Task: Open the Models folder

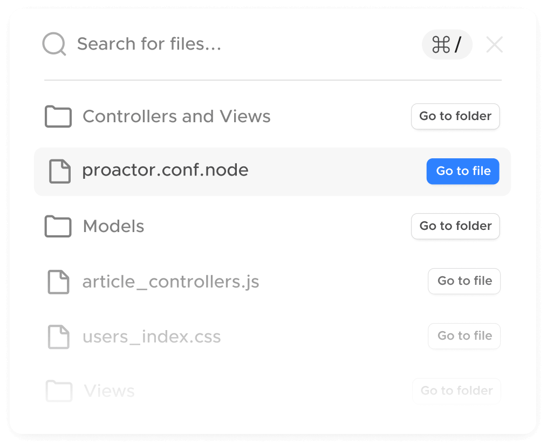Action: tap(455, 226)
